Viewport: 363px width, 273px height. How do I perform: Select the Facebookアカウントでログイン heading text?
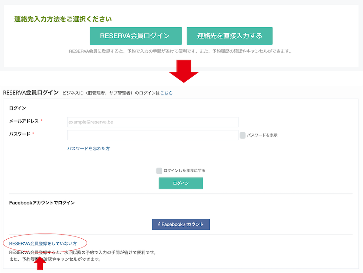click(x=42, y=203)
